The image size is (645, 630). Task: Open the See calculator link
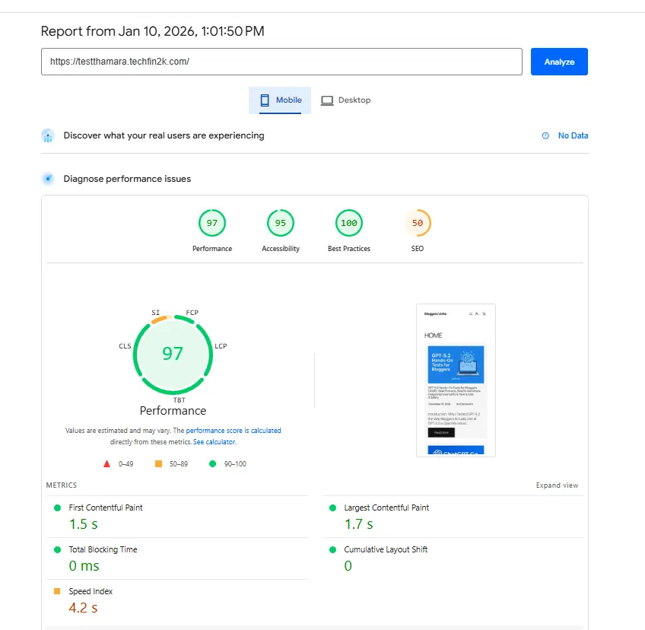(214, 442)
